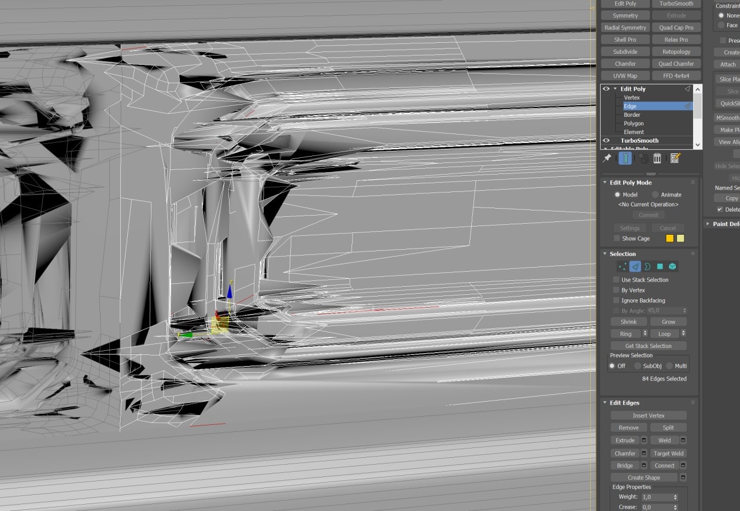The width and height of the screenshot is (740, 511).
Task: Enable Show Cage checkbox
Action: coord(617,238)
